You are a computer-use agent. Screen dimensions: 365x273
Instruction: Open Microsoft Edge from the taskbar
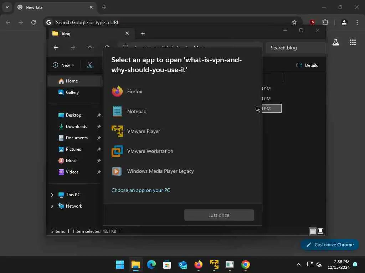coord(151,264)
